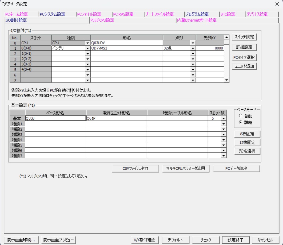Open 種別 dropdown in CPU row No. 0
Screen dimensions: 283x245
87,43
